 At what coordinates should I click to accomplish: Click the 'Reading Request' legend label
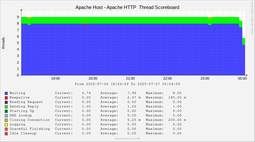[26, 102]
